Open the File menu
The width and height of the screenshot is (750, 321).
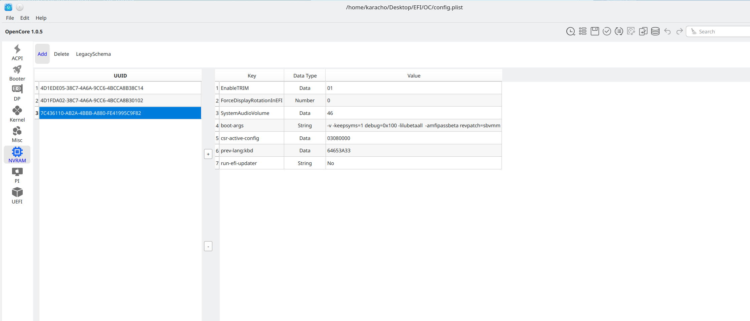coord(10,18)
